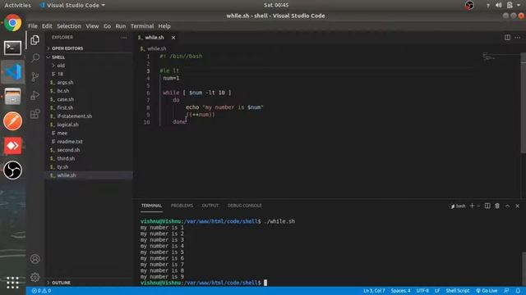This screenshot has height=295, width=526.
Task: Open Activities overview
Action: tap(17, 6)
